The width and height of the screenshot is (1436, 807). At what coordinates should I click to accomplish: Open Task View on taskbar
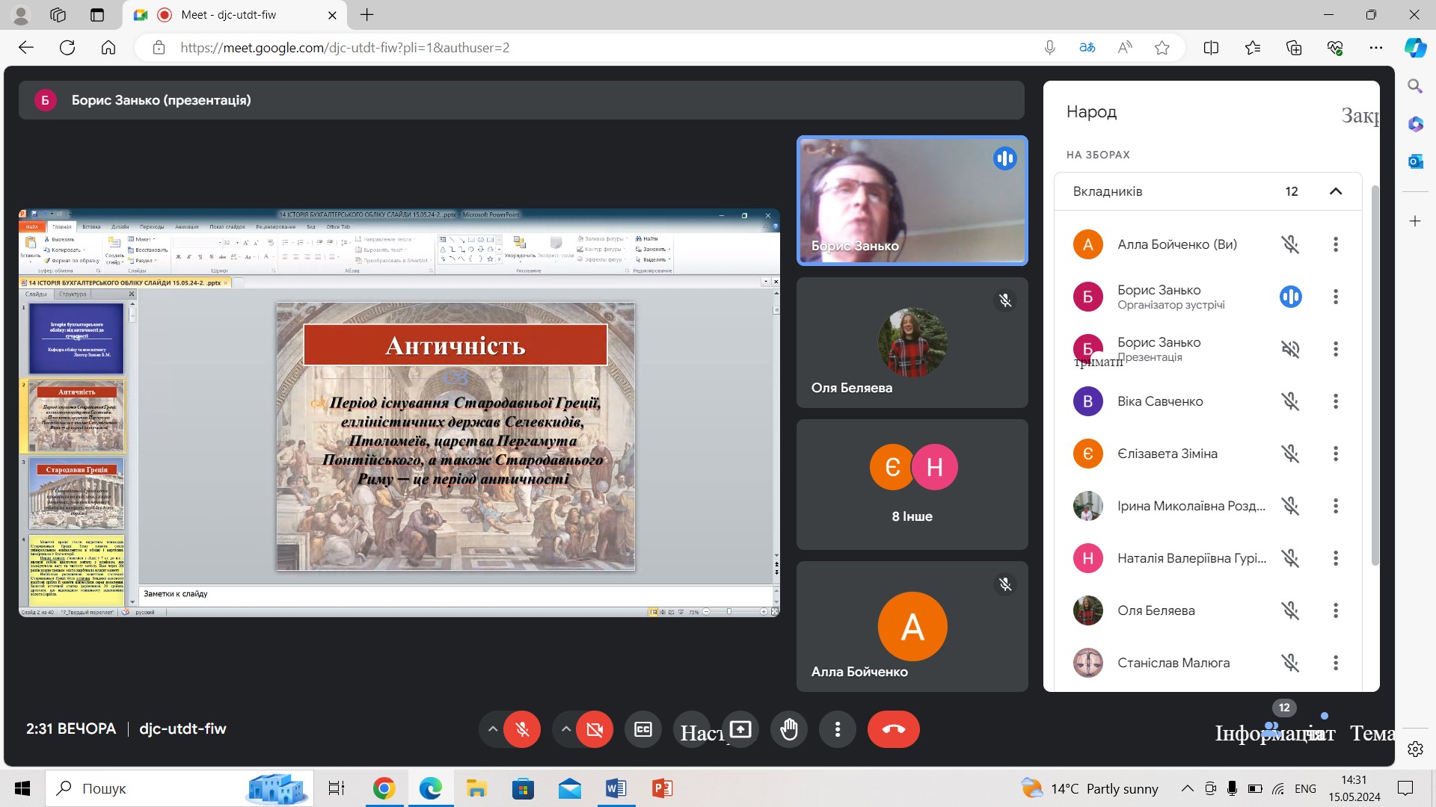coord(337,788)
